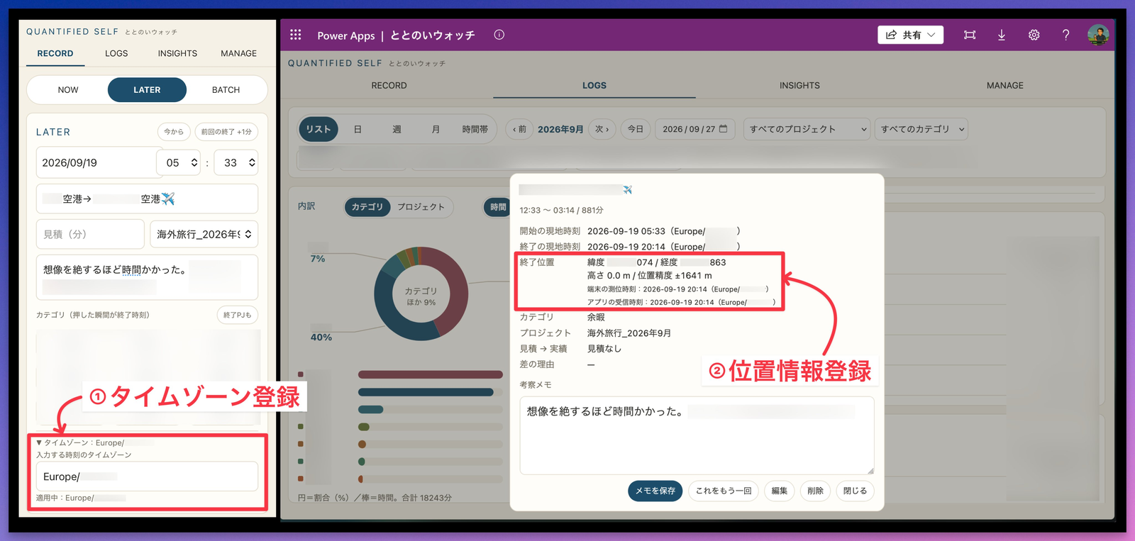1135x541 pixels.
Task: Switch to the リスト view
Action: [319, 129]
